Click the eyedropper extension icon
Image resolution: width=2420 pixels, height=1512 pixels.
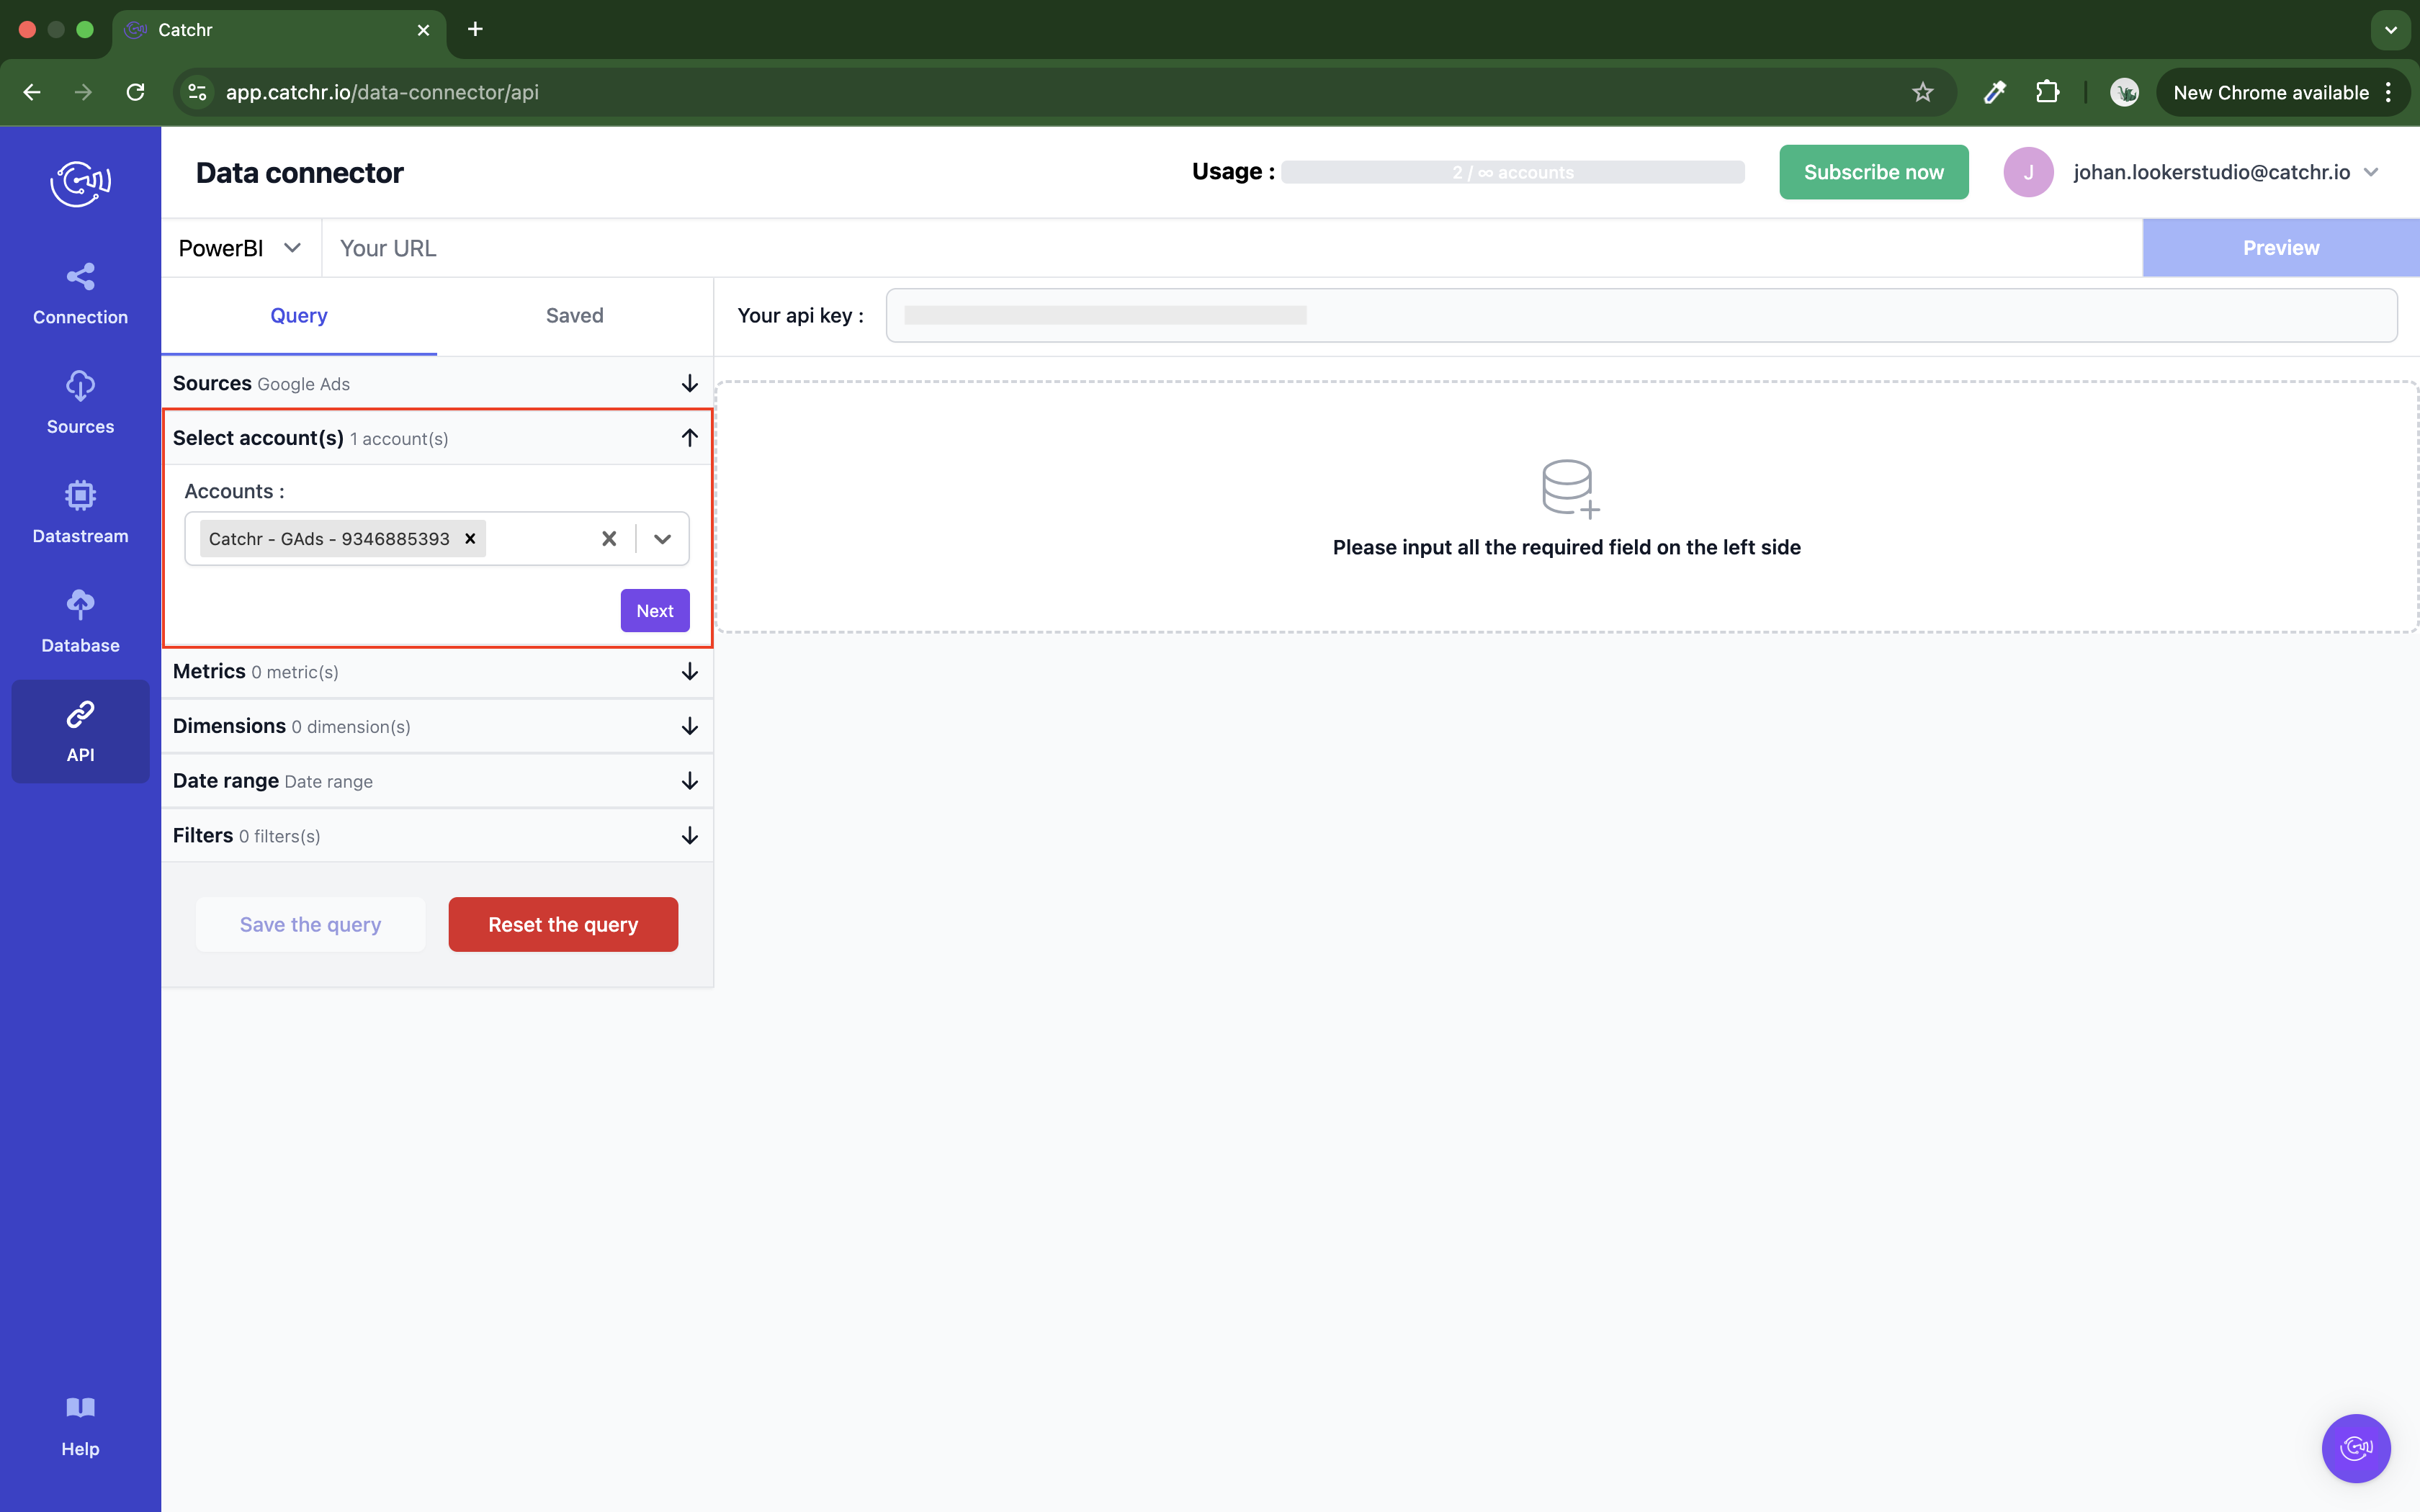pos(1994,92)
